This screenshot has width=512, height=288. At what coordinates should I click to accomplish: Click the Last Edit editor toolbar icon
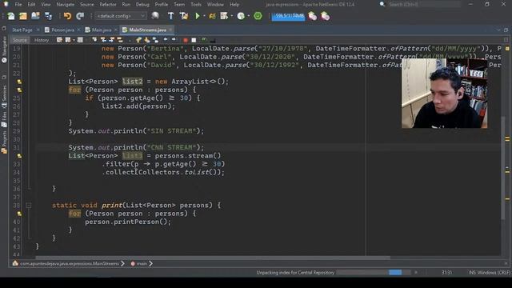(59, 40)
